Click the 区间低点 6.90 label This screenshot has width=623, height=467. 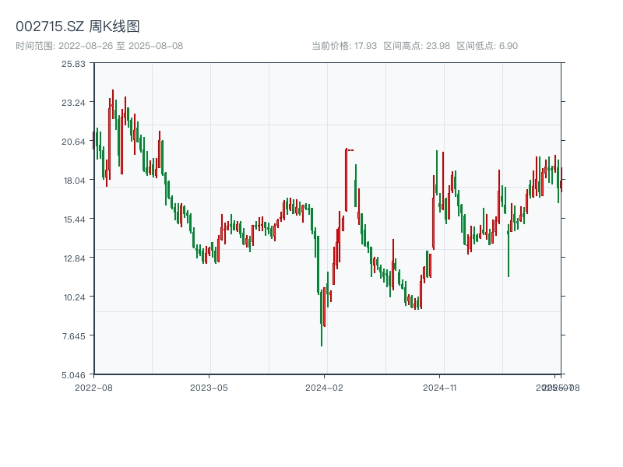(487, 46)
